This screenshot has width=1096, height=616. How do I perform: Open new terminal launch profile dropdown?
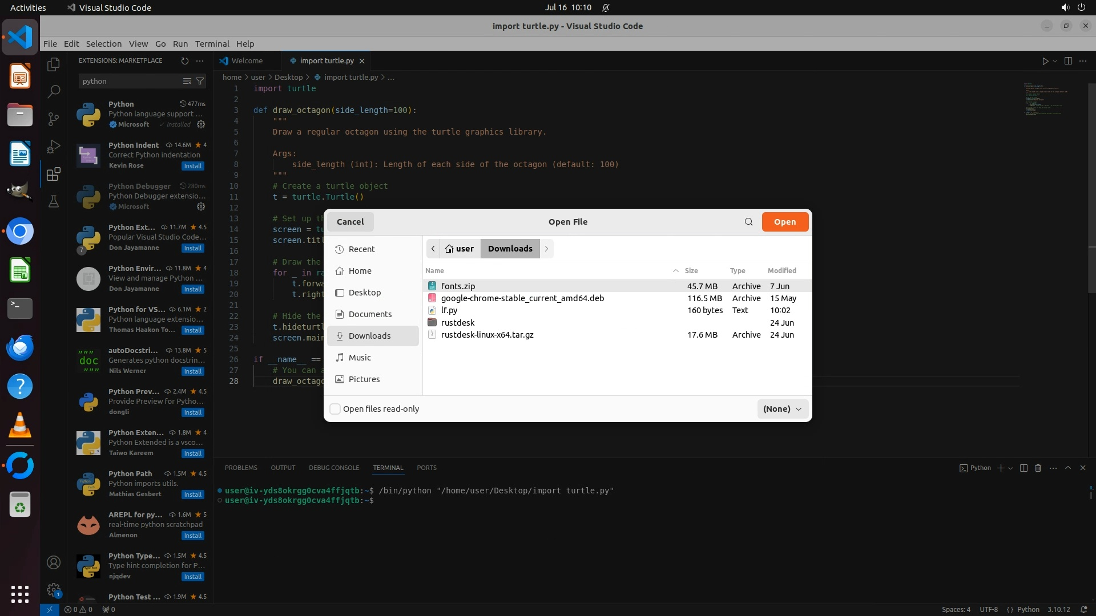[1010, 468]
